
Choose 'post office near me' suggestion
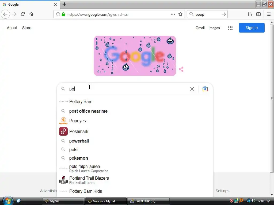click(x=135, y=111)
